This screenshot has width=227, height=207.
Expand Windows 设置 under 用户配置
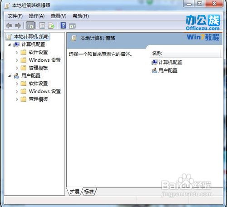pyautogui.click(x=17, y=92)
